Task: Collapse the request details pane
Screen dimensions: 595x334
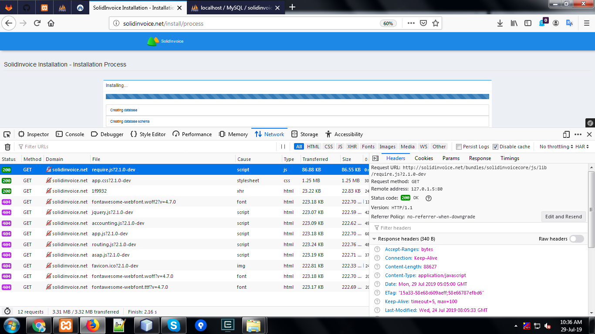Action: pyautogui.click(x=375, y=158)
